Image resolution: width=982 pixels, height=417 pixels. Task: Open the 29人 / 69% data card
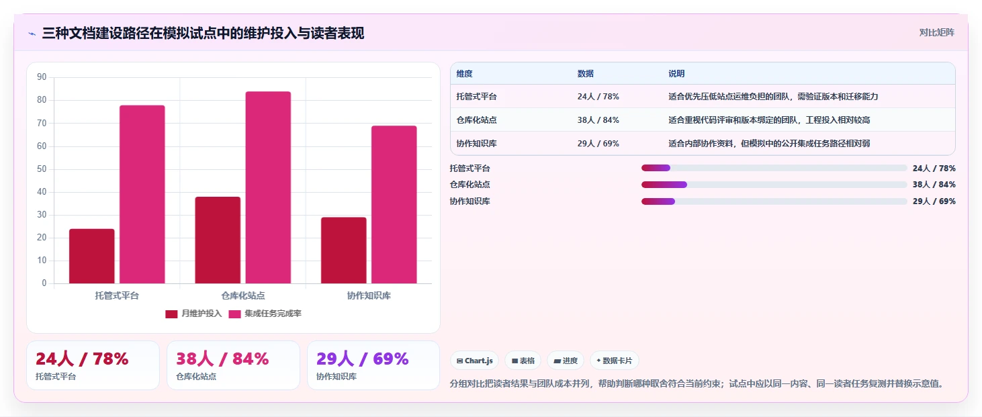(x=373, y=365)
